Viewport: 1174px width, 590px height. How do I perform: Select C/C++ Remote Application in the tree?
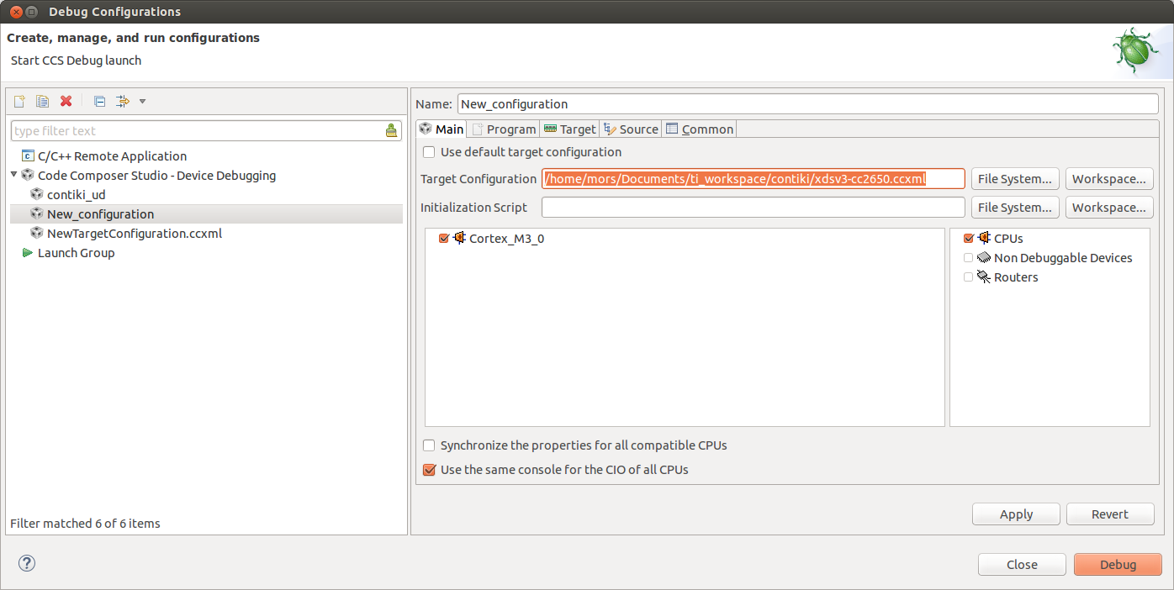coord(112,156)
